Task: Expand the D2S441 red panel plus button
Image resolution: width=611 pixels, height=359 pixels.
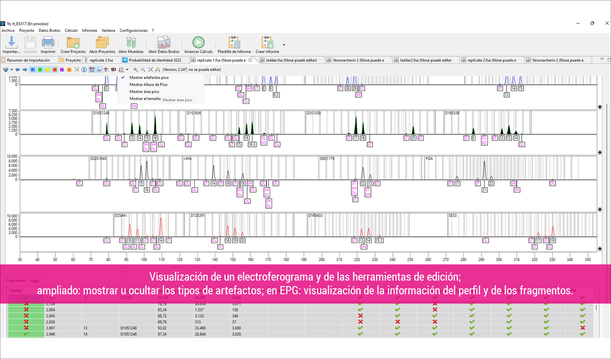Action: pos(600,248)
